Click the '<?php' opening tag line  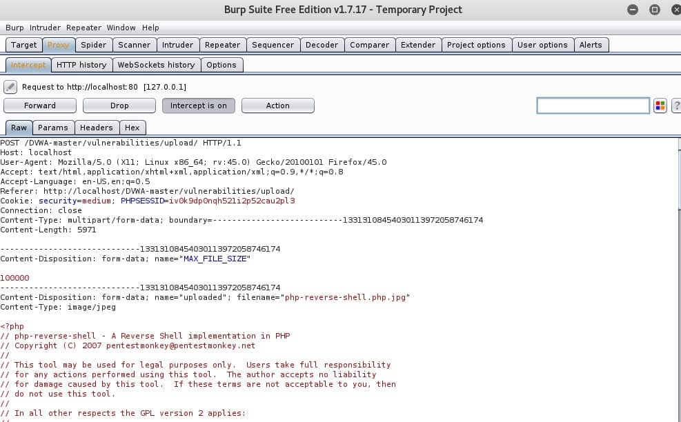pyautogui.click(x=12, y=326)
